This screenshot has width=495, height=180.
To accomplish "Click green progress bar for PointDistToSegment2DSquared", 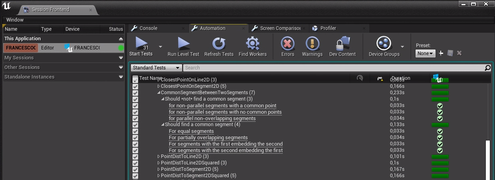I will [x=440, y=176].
